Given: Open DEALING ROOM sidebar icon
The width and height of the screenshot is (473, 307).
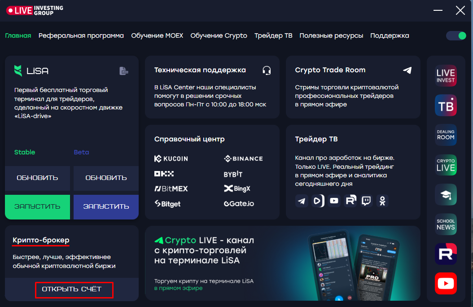Looking at the screenshot, I should tap(446, 135).
